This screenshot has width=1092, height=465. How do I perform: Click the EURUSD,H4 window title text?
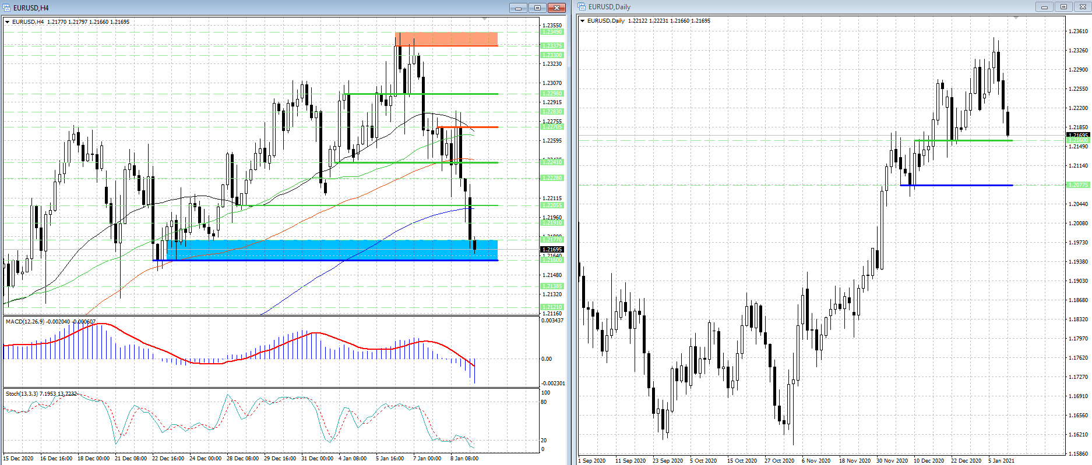pyautogui.click(x=31, y=8)
